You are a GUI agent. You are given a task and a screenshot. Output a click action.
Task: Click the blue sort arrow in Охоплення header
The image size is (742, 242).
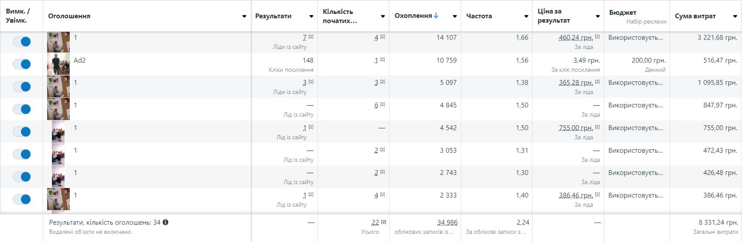(436, 16)
